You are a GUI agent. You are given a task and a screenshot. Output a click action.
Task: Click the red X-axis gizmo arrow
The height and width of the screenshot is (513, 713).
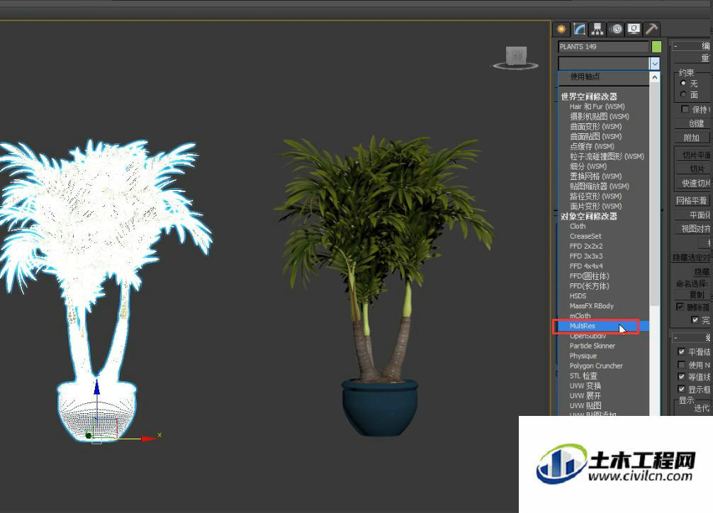coord(149,439)
